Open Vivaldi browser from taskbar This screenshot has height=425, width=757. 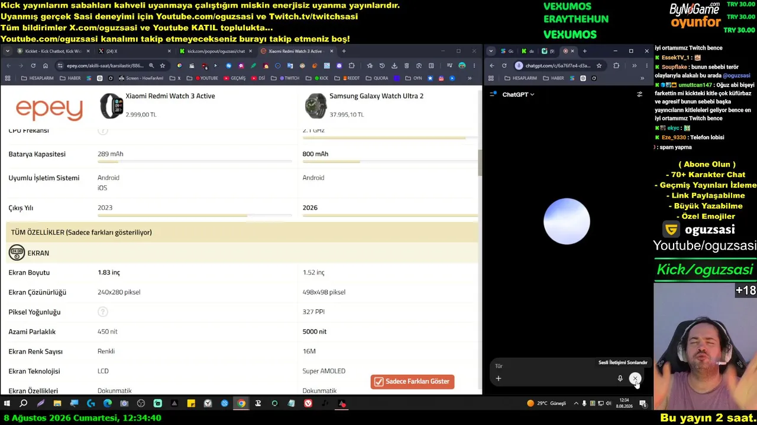(308, 404)
